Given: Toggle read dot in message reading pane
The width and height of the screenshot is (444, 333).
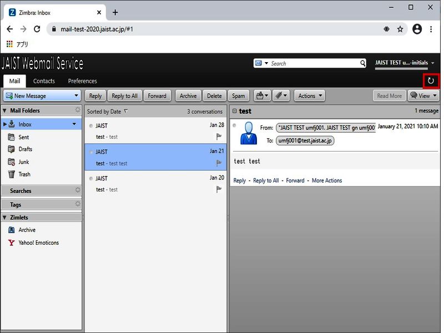Looking at the screenshot, I should point(234,125).
